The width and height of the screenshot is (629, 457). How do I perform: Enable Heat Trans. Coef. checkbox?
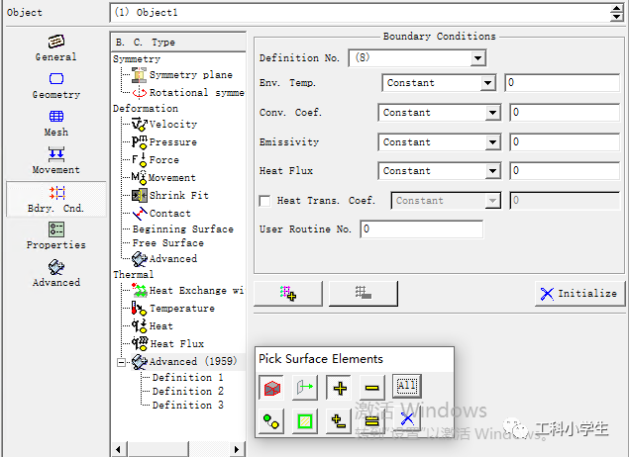(x=264, y=200)
